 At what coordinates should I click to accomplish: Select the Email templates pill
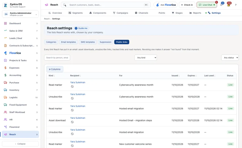[69, 42]
